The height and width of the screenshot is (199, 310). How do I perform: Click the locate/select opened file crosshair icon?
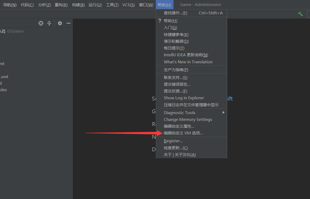[41, 23]
